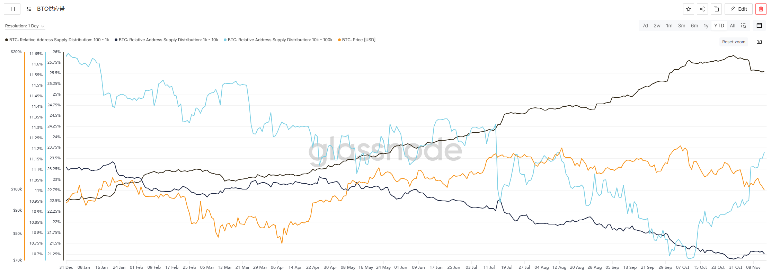Click the Edit button
Image resolution: width=771 pixels, height=274 pixels.
738,9
